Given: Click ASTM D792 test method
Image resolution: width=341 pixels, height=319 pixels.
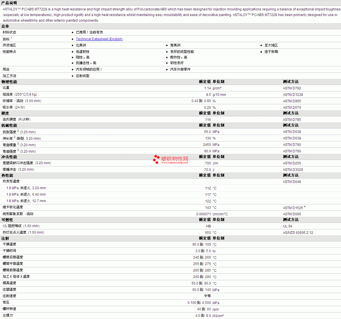Looking at the screenshot, I should pyautogui.click(x=292, y=88).
